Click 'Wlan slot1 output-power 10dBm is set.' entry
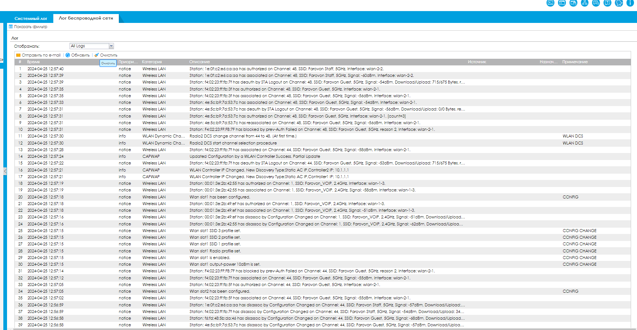Image resolution: width=637 pixels, height=330 pixels. coord(225,264)
